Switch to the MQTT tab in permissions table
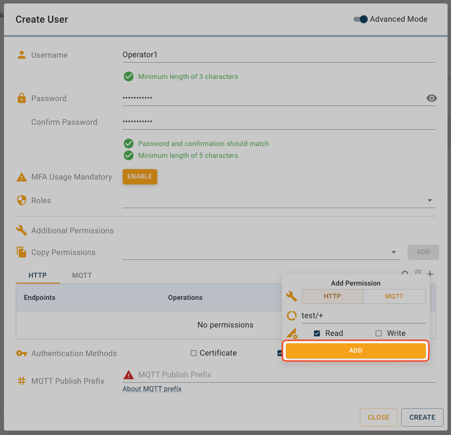 click(x=82, y=275)
